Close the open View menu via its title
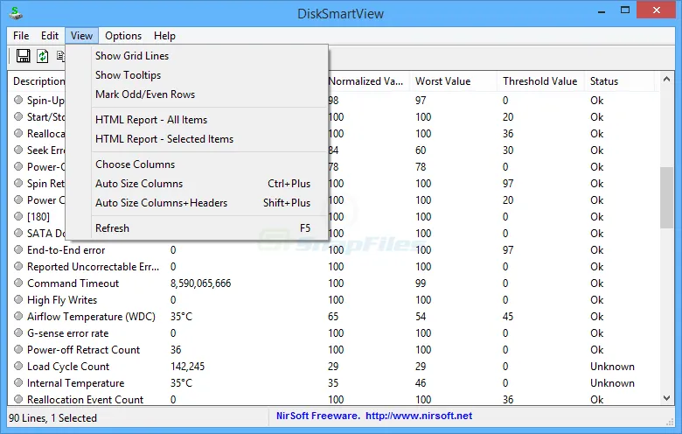This screenshot has width=682, height=434. click(82, 36)
